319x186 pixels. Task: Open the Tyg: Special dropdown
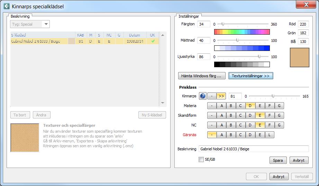pos(30,24)
